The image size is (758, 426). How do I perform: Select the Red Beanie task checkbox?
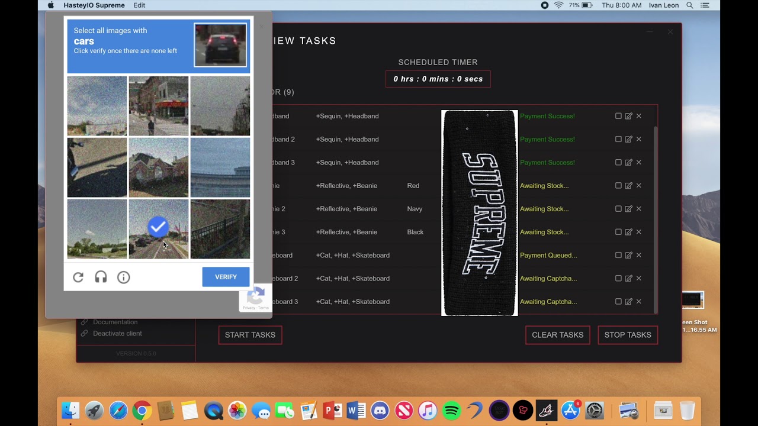[618, 185]
